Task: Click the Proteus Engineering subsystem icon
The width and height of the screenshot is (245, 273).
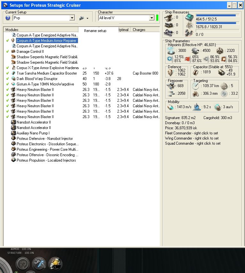Action: tap(13, 149)
